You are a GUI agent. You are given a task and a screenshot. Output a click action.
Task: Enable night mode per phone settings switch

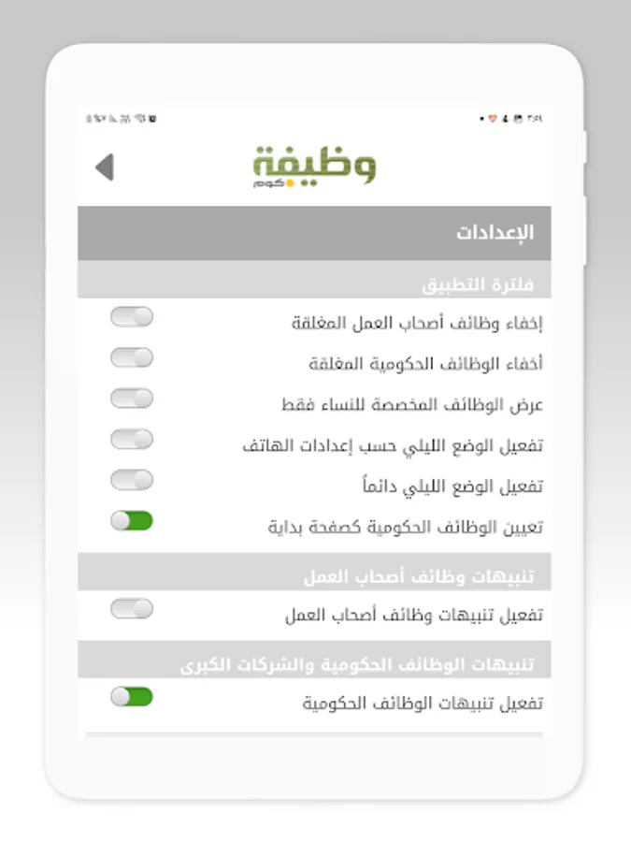pyautogui.click(x=131, y=439)
